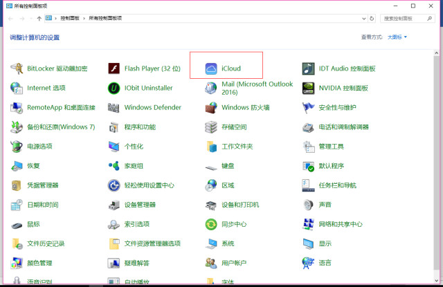The height and width of the screenshot is (287, 443).
Task: Open the 语言 globe icon
Action: tap(308, 263)
